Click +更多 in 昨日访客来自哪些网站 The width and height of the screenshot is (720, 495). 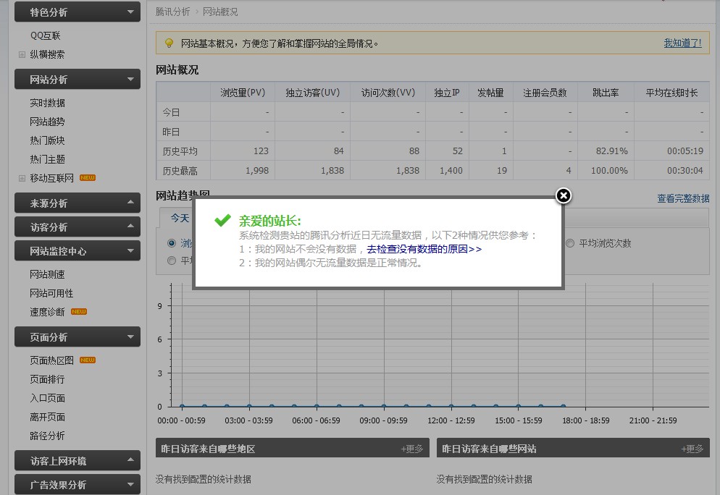pos(692,449)
